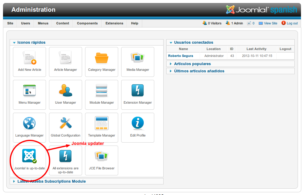This screenshot has height=195, width=304.
Task: Open the Category Manager folder icon
Action: click(101, 62)
